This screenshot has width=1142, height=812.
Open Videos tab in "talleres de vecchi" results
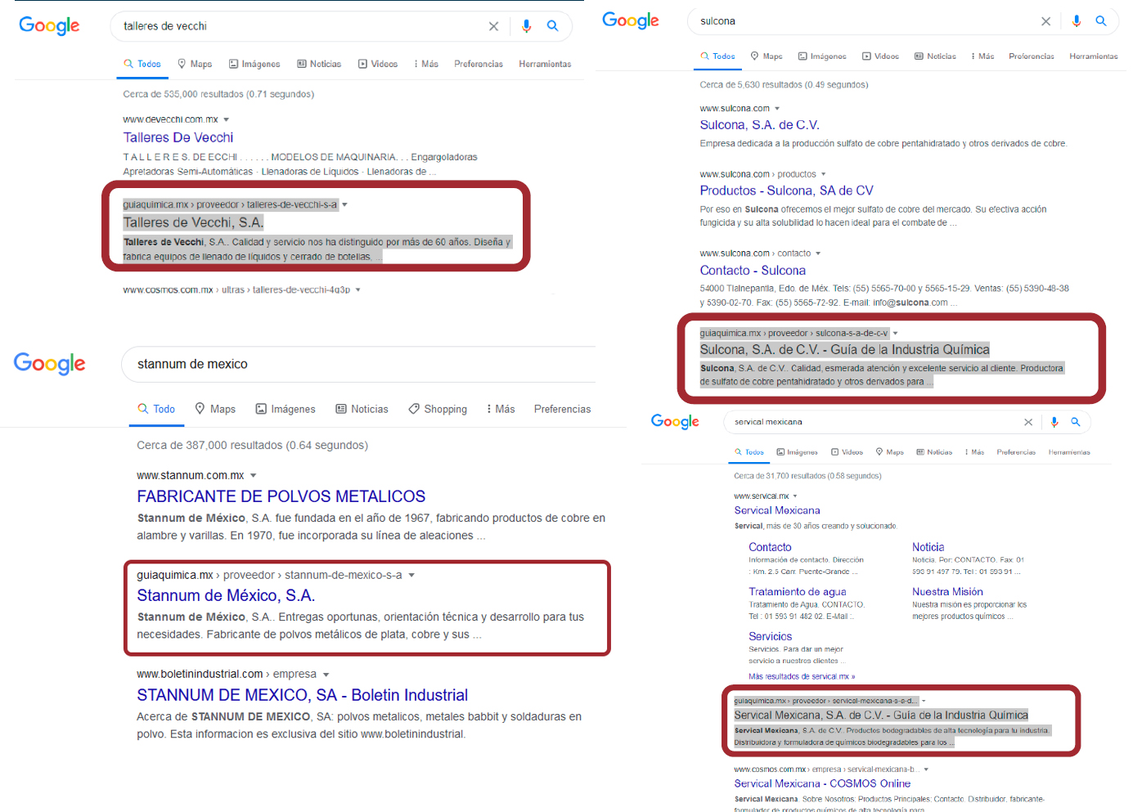point(378,64)
